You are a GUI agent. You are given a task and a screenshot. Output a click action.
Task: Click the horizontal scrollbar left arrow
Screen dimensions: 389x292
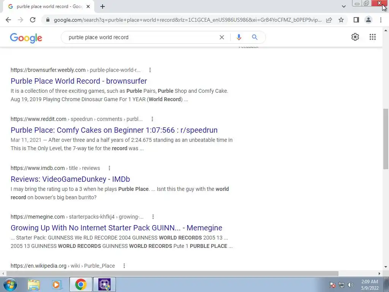[x=3, y=273]
